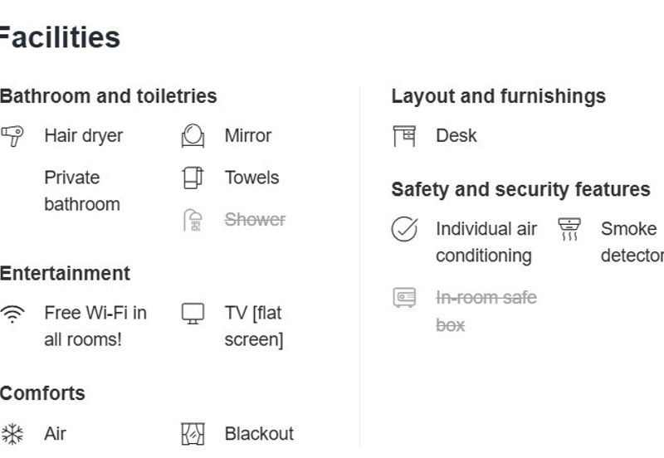The height and width of the screenshot is (458, 664).
Task: Click the Free Wi-Fi in all rooms text
Action: pyautogui.click(x=95, y=326)
